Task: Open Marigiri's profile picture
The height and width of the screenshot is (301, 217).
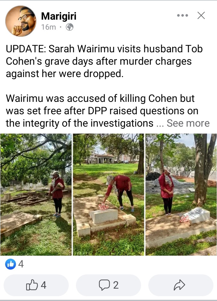Action: (21, 21)
